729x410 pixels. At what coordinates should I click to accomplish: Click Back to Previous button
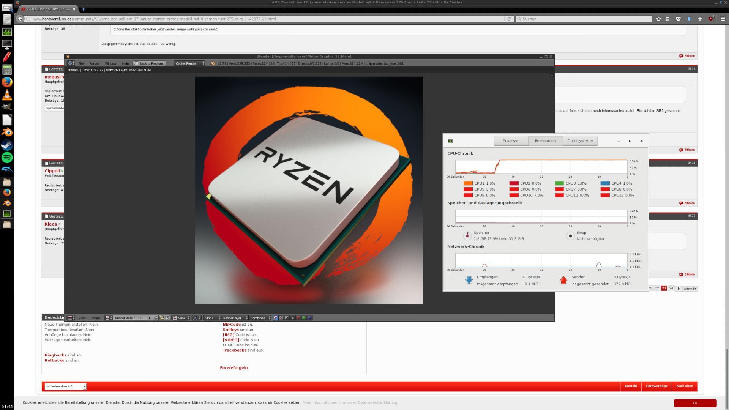pos(149,63)
